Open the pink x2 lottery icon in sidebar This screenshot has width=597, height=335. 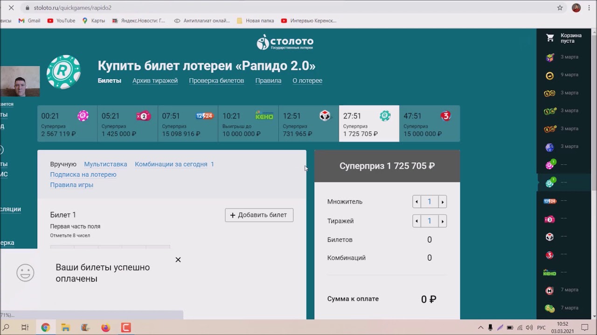click(550, 219)
